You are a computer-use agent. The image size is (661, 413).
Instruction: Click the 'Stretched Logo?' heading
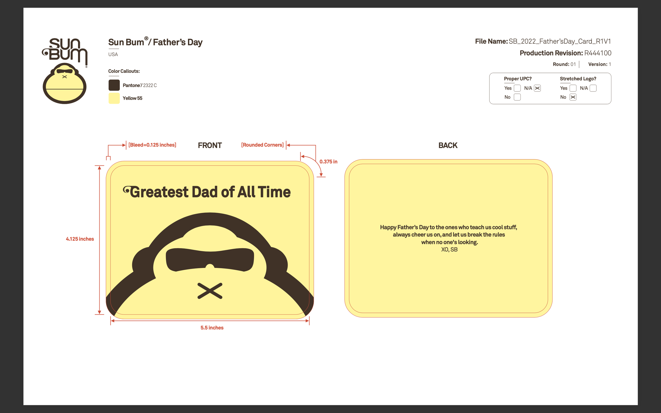pos(578,79)
